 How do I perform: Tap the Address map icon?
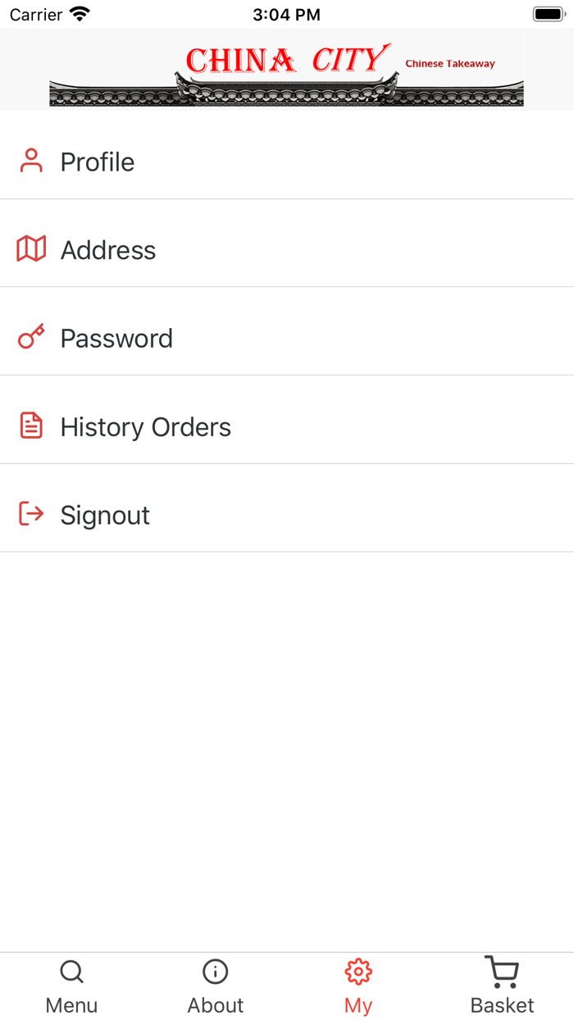tap(31, 248)
